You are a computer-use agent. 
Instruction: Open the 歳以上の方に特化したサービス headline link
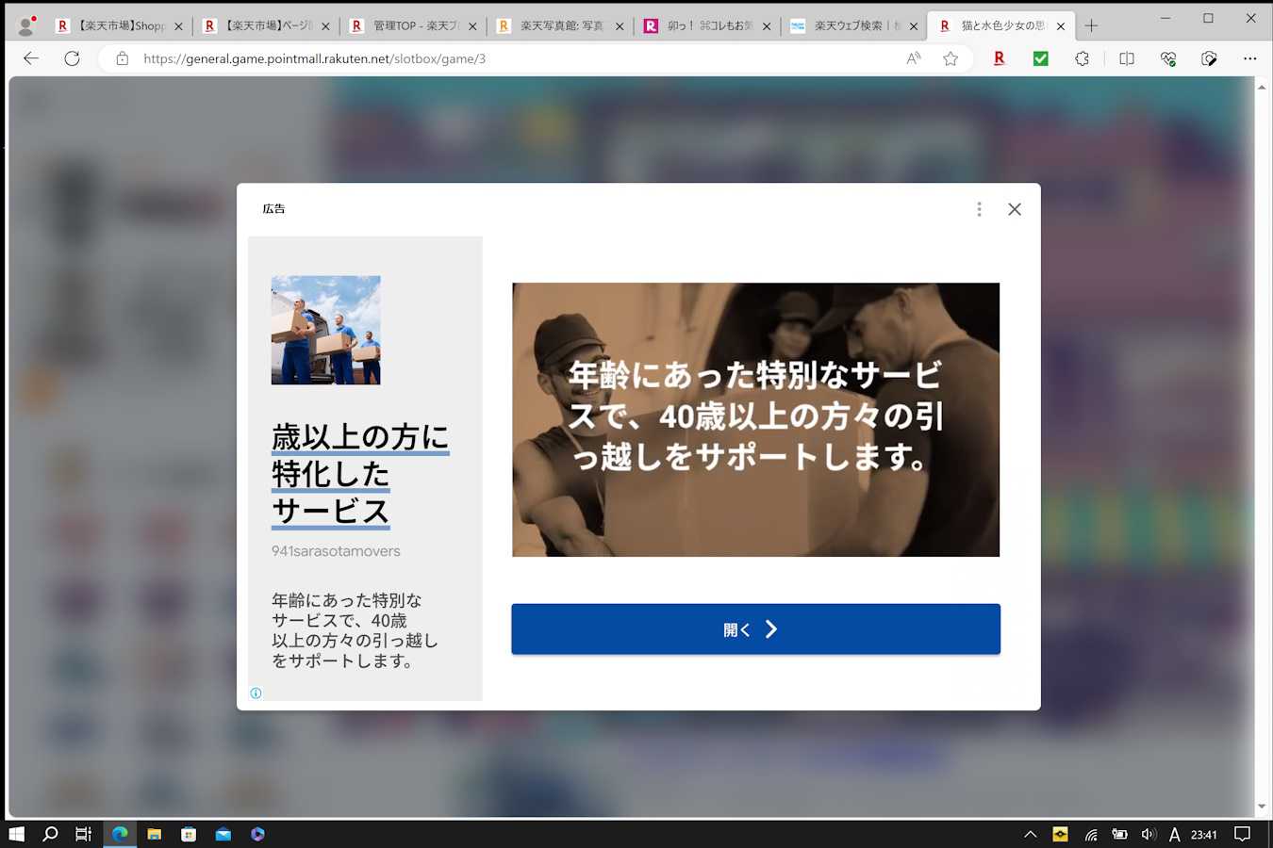point(359,474)
